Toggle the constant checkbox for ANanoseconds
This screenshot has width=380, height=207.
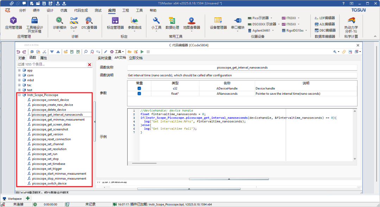coord(139,94)
